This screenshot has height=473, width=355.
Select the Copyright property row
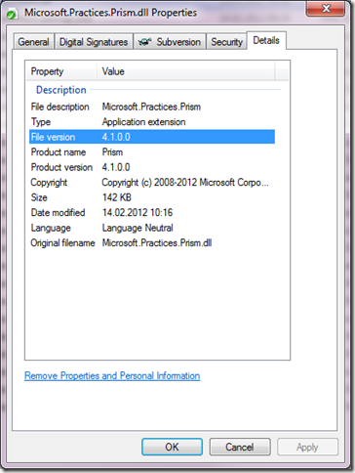point(152,183)
